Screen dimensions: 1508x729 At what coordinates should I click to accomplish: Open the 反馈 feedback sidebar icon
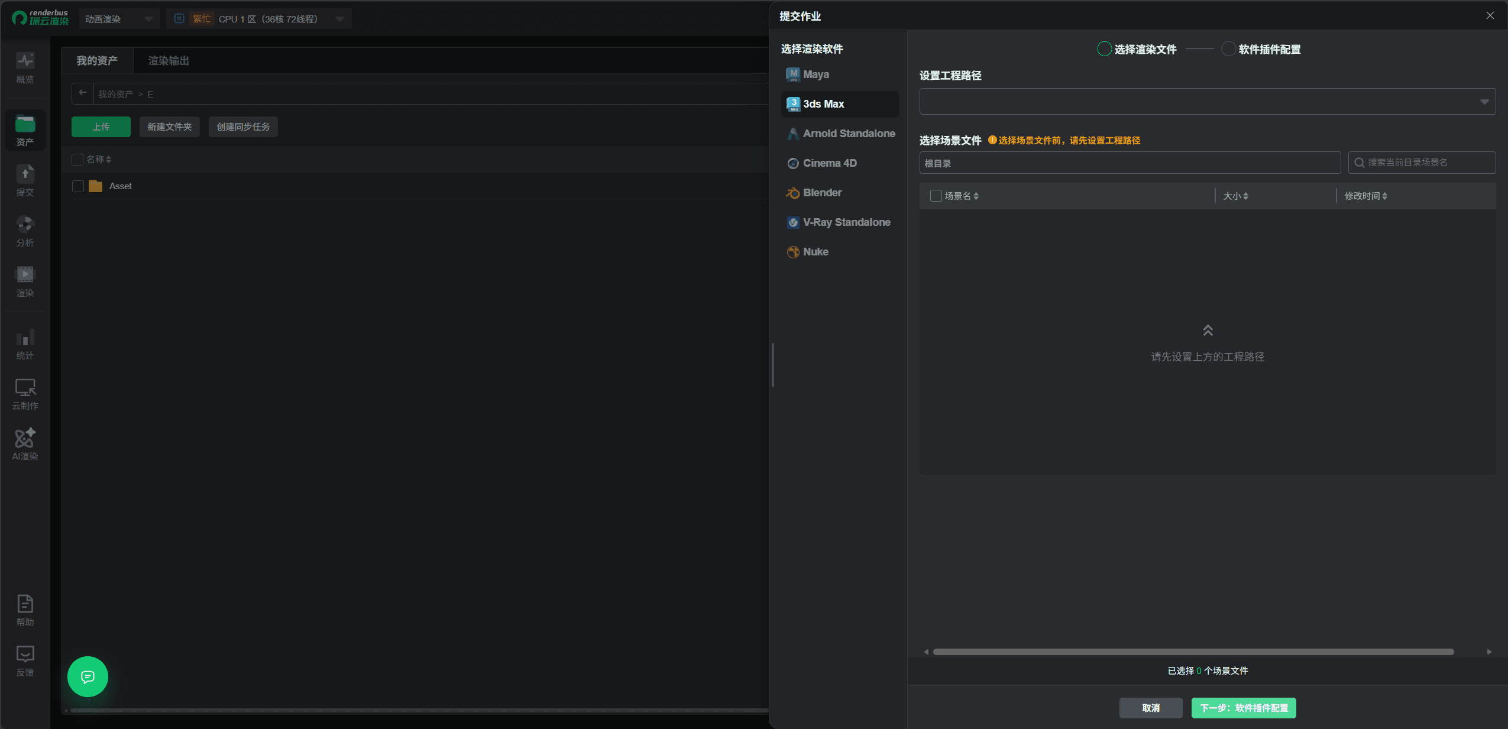point(25,660)
